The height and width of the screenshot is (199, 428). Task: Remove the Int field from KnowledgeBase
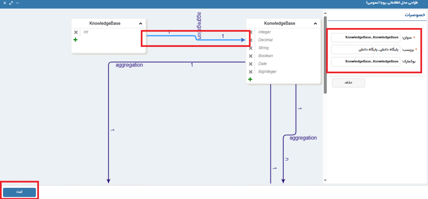[76, 32]
